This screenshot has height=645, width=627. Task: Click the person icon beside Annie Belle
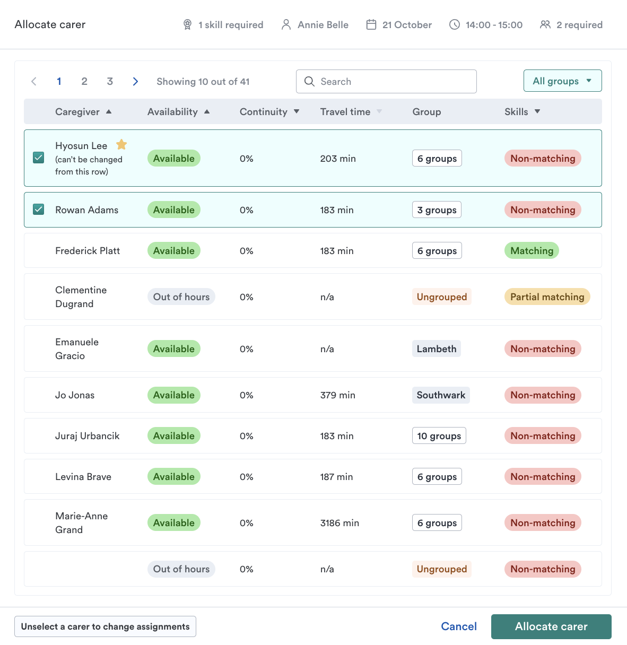pos(286,25)
